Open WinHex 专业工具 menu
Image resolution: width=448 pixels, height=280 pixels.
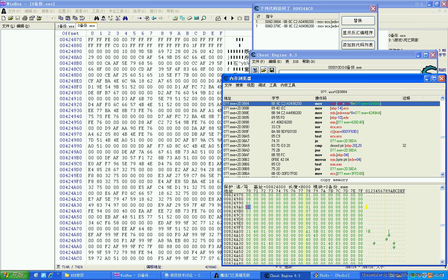coord(118,11)
